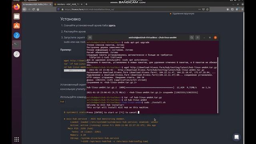Open the chat widget on the page
This screenshot has height=144, width=256.
(x=236, y=137)
